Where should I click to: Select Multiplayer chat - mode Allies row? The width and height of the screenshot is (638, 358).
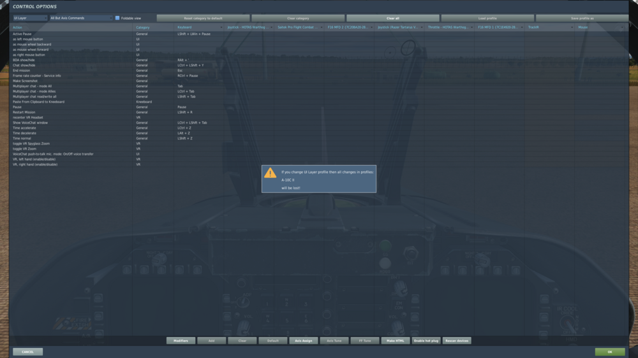pyautogui.click(x=318, y=92)
